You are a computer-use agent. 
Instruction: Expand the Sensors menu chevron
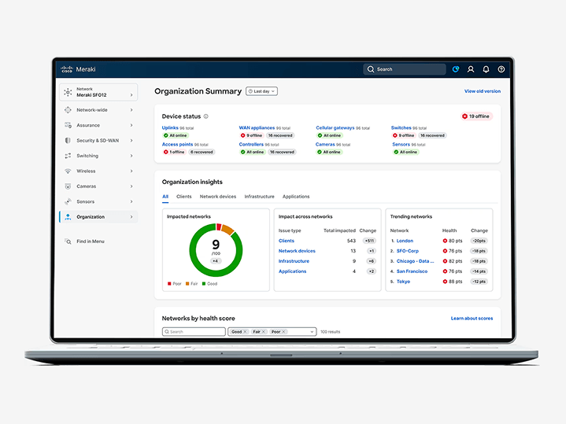(x=131, y=201)
